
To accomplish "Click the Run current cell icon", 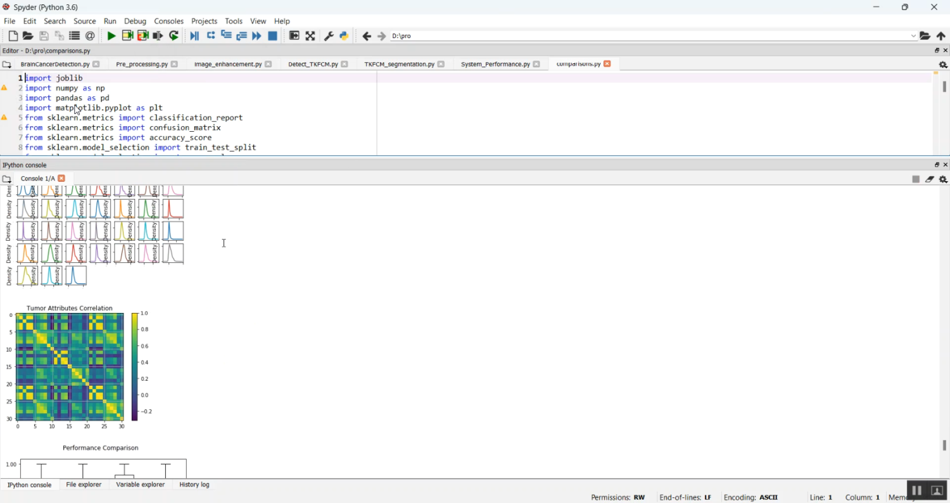I will tap(127, 36).
